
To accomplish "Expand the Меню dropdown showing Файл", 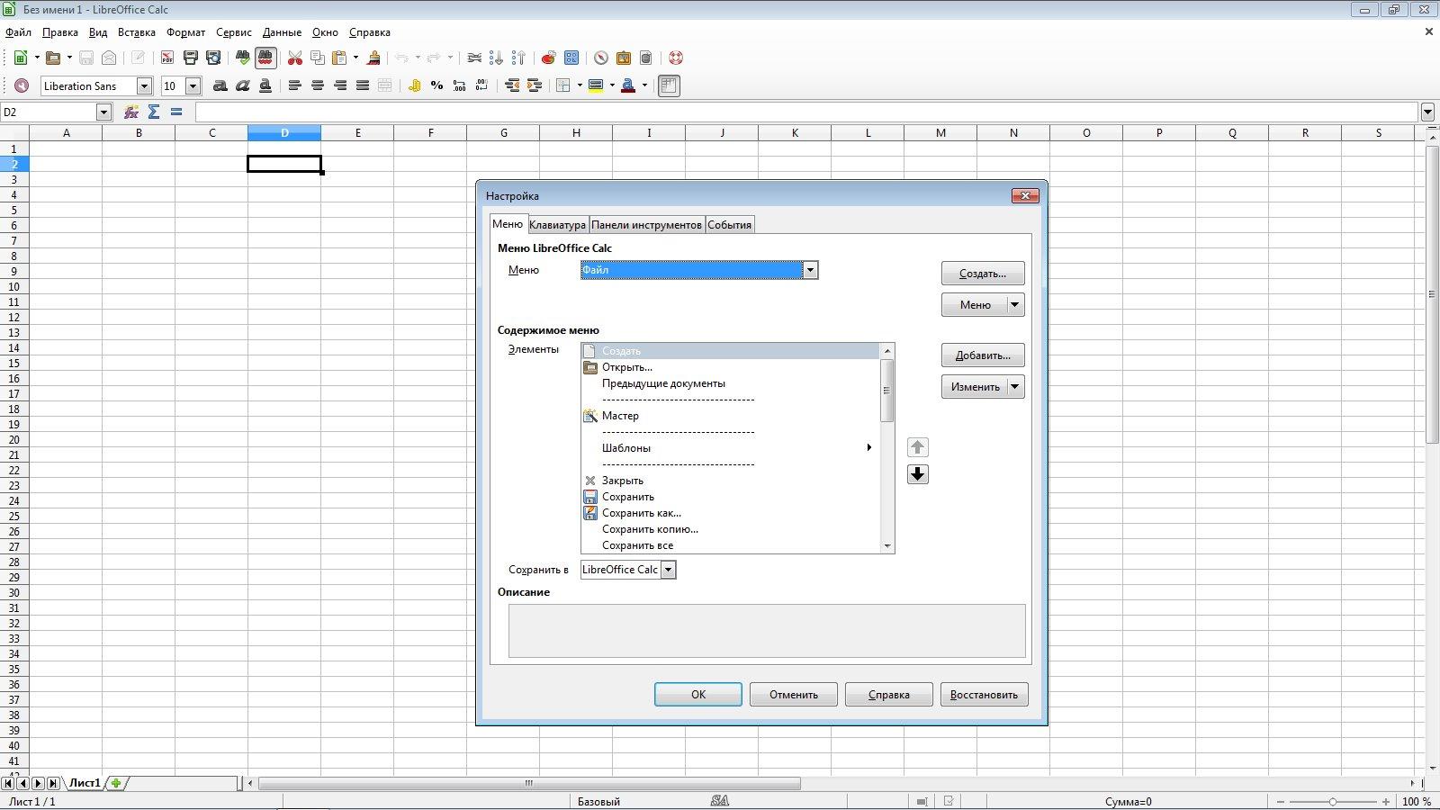I will 810,270.
